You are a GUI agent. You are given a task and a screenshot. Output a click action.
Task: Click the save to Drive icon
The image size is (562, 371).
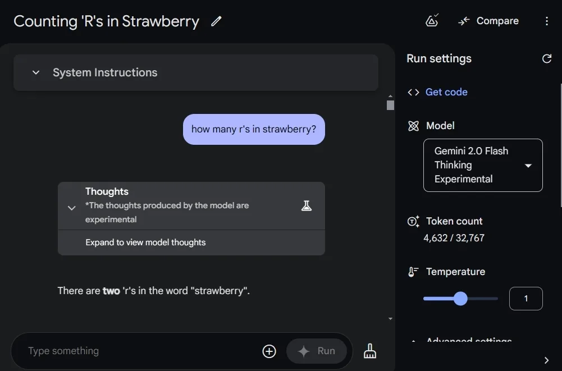[432, 20]
